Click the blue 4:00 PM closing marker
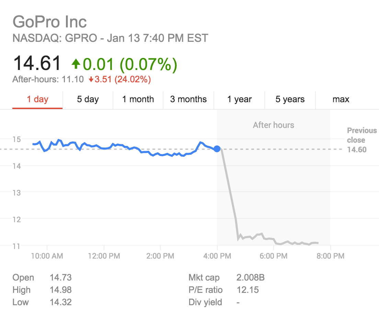 (217, 149)
